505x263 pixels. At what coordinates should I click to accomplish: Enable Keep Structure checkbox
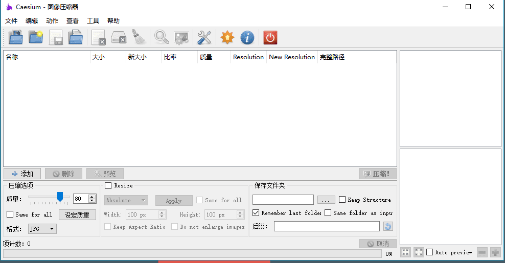342,200
